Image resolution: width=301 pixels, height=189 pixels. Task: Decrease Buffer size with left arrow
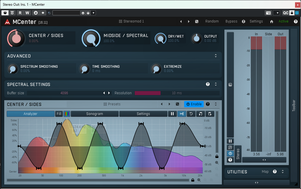pyautogui.click(x=104, y=93)
